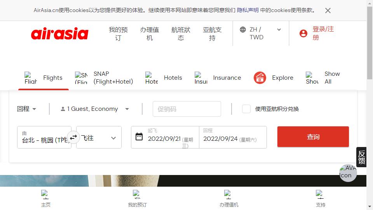
Task: Enable 使用亚航积分兑换 checkbox
Action: pos(246,109)
